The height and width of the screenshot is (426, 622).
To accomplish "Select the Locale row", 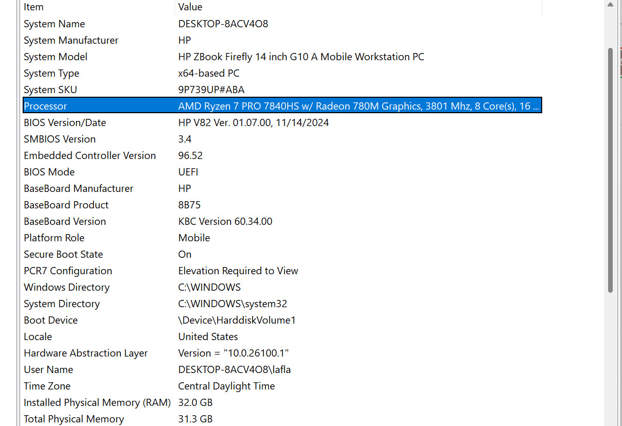I will click(x=282, y=336).
